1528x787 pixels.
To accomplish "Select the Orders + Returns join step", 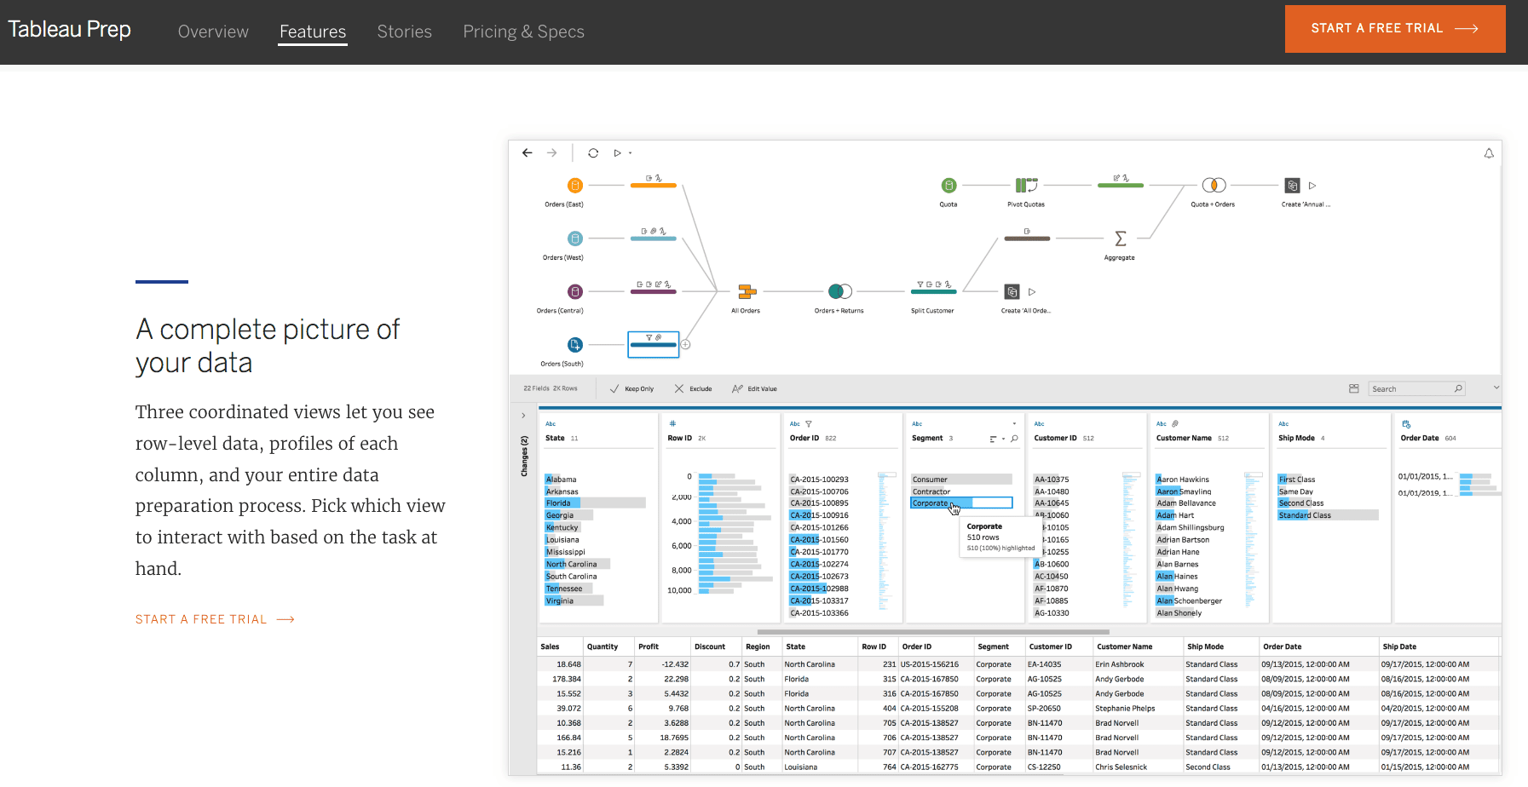I will [840, 292].
